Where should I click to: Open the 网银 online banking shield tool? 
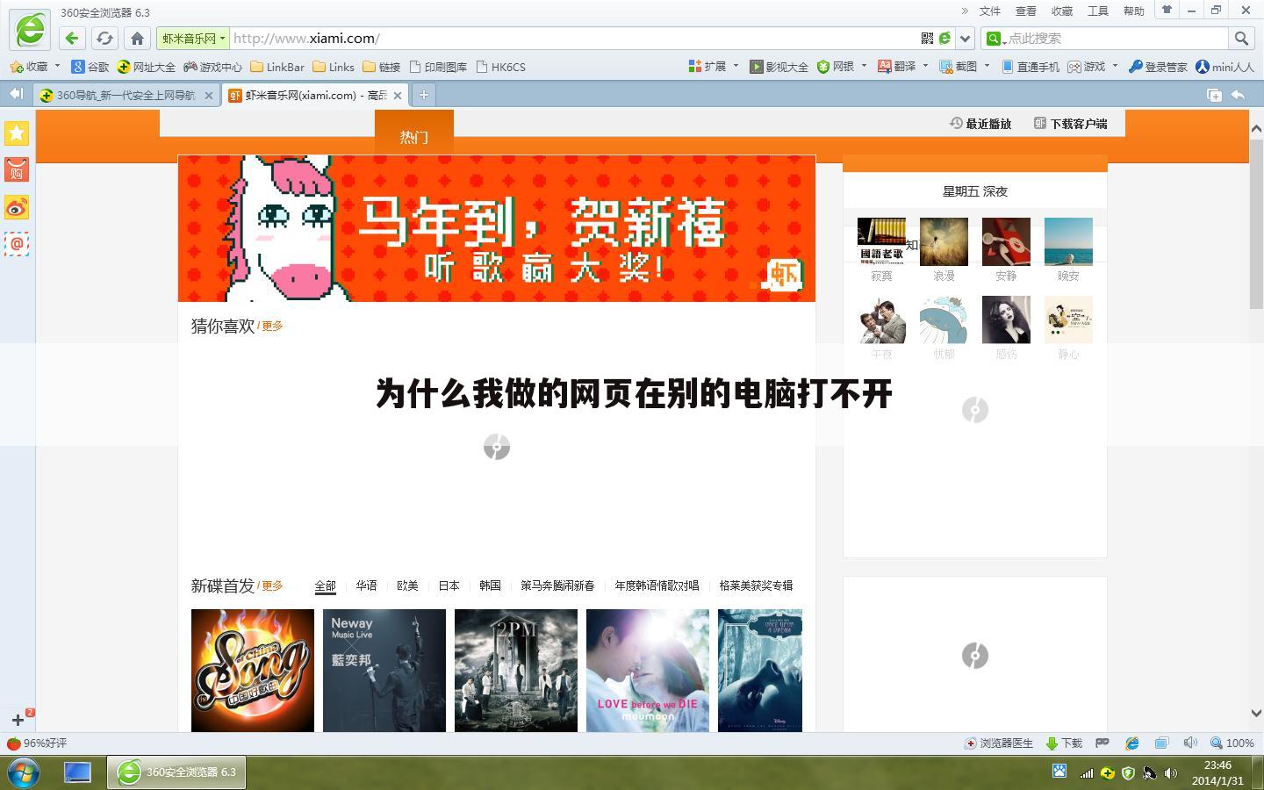(837, 67)
